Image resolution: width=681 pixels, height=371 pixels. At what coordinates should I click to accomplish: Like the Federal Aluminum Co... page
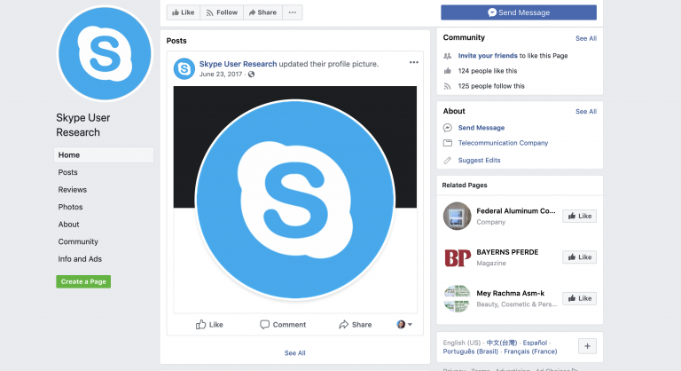579,217
